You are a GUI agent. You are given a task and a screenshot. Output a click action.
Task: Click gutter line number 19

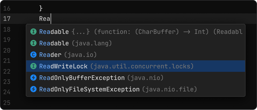point(7,40)
